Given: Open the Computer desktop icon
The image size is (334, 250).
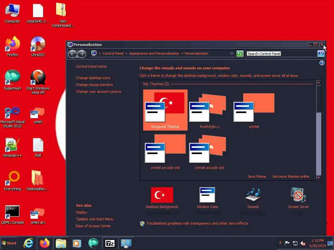Looking at the screenshot, I should (x=12, y=13).
